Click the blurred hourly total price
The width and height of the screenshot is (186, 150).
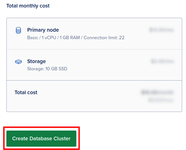pos(161,100)
